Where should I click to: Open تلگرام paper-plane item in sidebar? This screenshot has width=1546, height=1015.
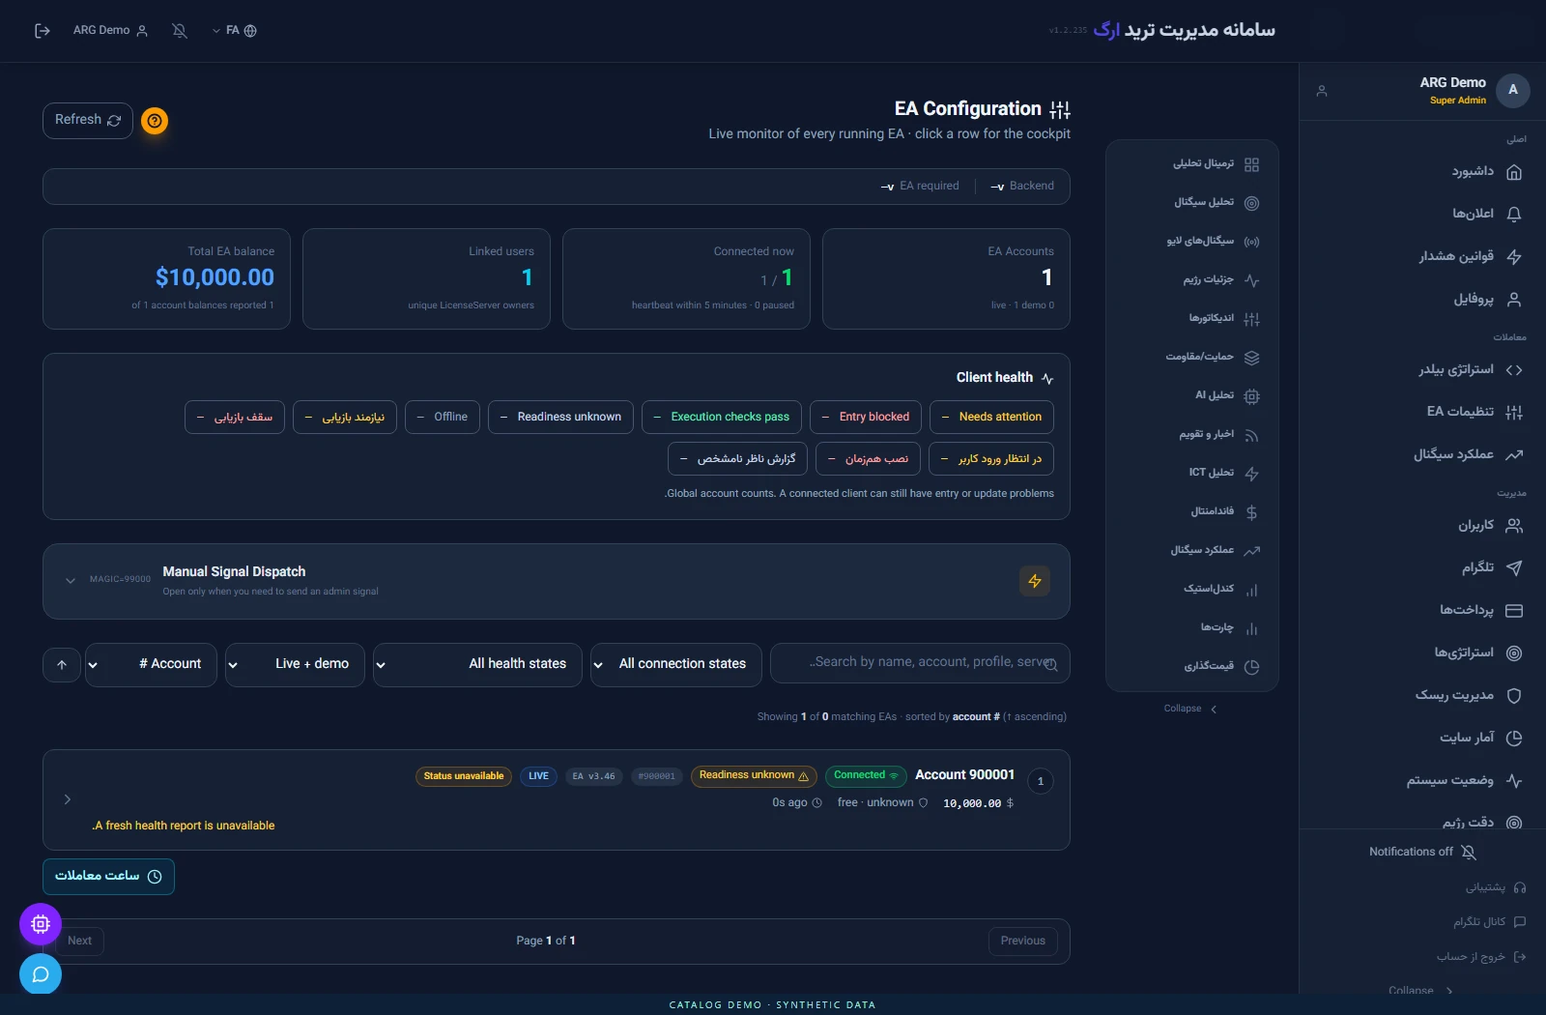coord(1491,568)
